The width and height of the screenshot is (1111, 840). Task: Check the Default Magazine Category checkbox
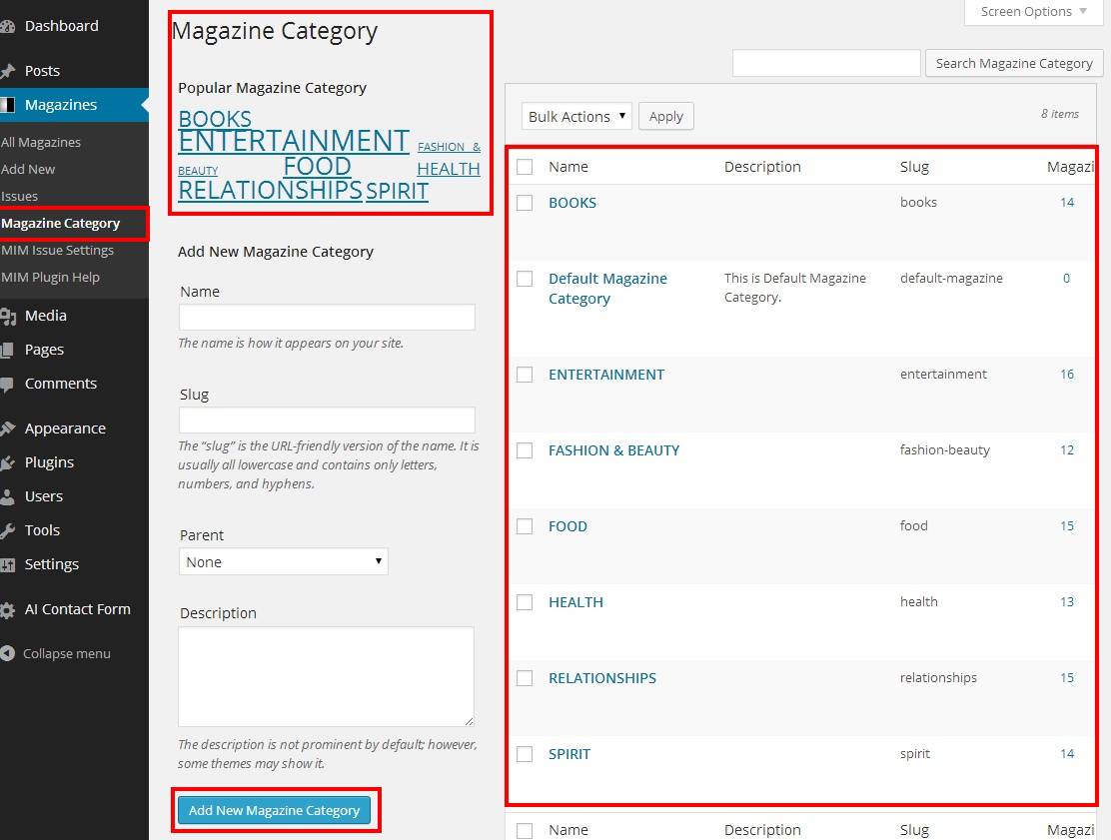click(525, 279)
